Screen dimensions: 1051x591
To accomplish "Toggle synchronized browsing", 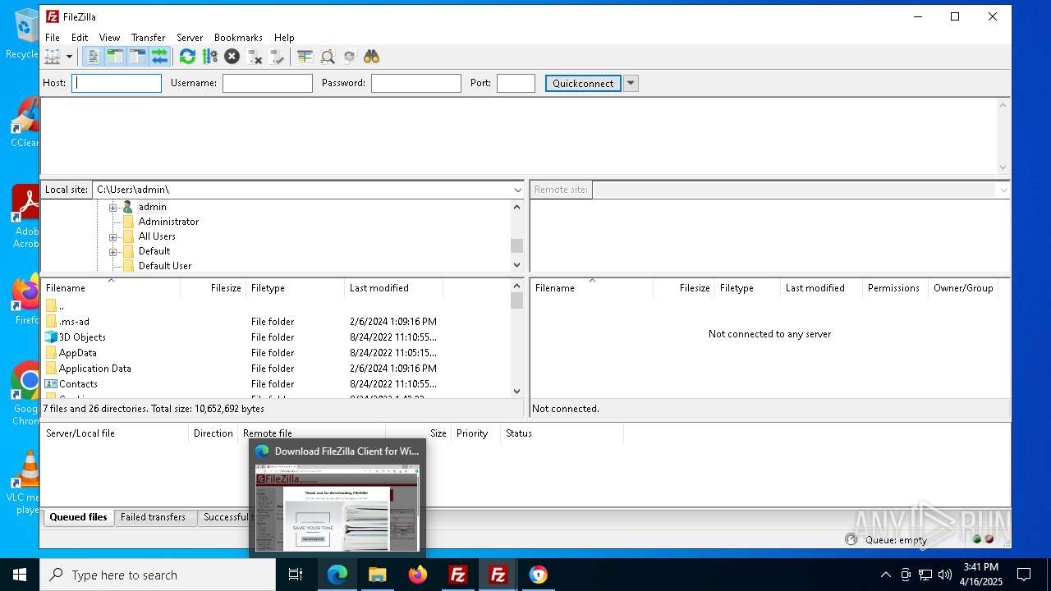I will [x=349, y=57].
